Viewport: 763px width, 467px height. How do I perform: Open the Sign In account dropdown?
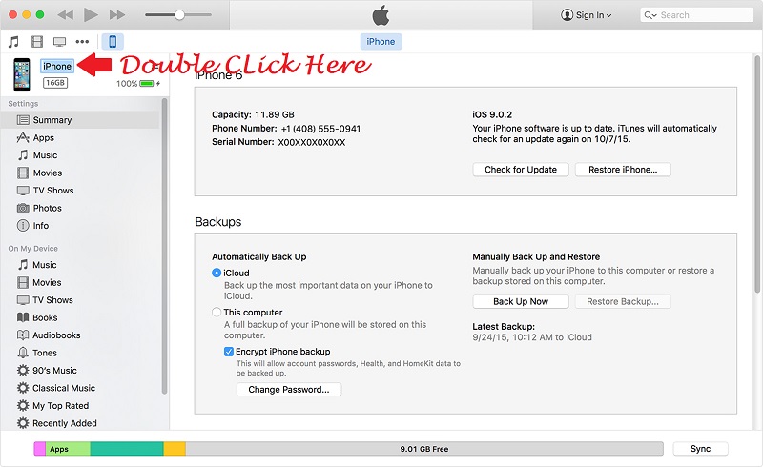(x=586, y=15)
